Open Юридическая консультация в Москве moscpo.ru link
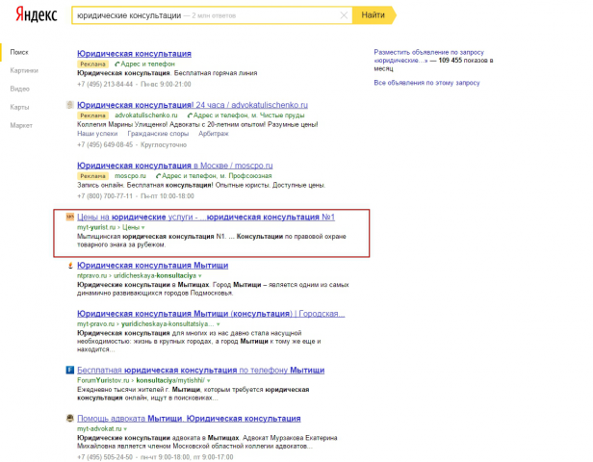 (175, 166)
